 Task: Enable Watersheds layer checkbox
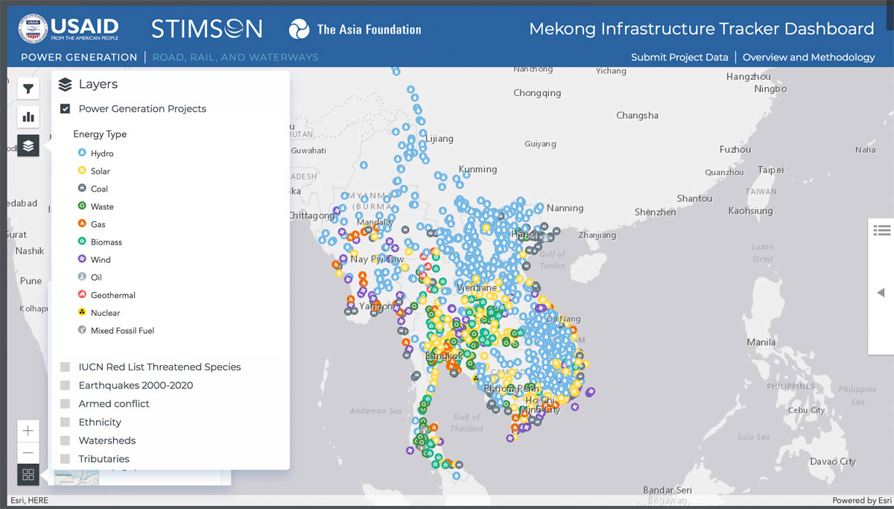(x=66, y=440)
